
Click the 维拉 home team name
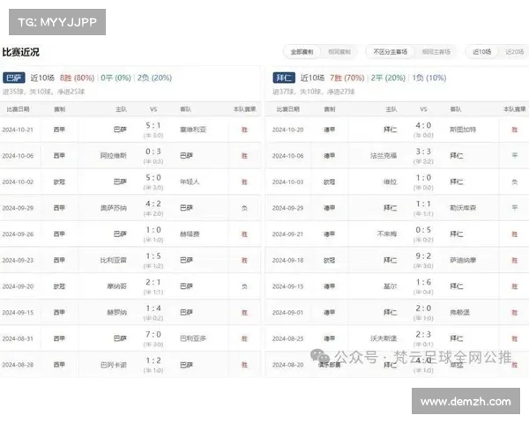pyautogui.click(x=390, y=182)
